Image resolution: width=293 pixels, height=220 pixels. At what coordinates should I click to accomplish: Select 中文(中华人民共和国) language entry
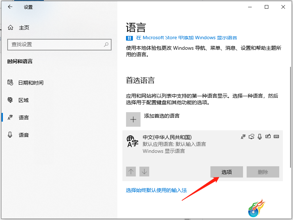coord(202,156)
